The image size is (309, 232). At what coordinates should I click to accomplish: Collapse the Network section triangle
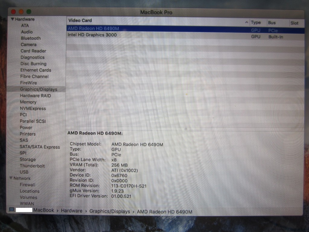[x=11, y=178]
